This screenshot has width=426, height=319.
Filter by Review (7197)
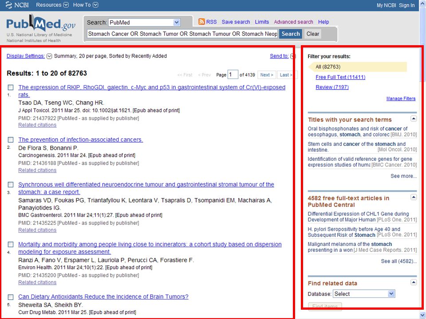pyautogui.click(x=332, y=87)
